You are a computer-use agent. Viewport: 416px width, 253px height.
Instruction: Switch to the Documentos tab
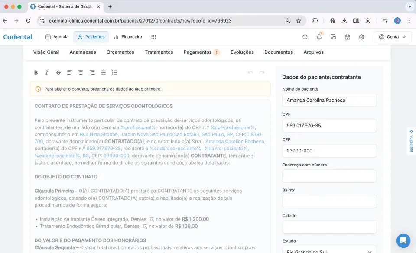[x=279, y=52]
